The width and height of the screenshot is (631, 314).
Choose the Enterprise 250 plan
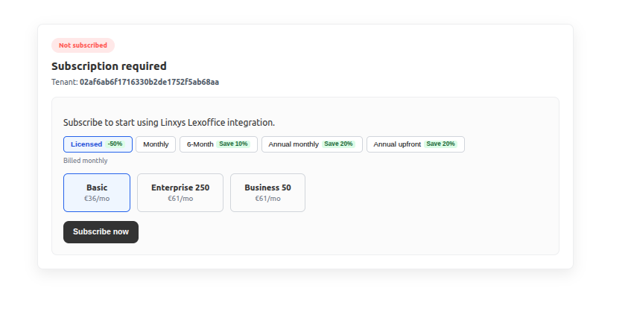point(180,193)
